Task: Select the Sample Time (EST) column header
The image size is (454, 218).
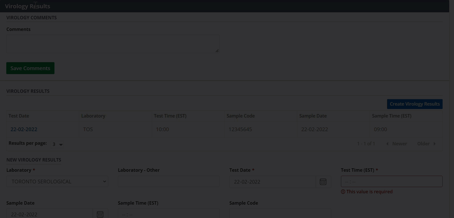Action: point(392,116)
